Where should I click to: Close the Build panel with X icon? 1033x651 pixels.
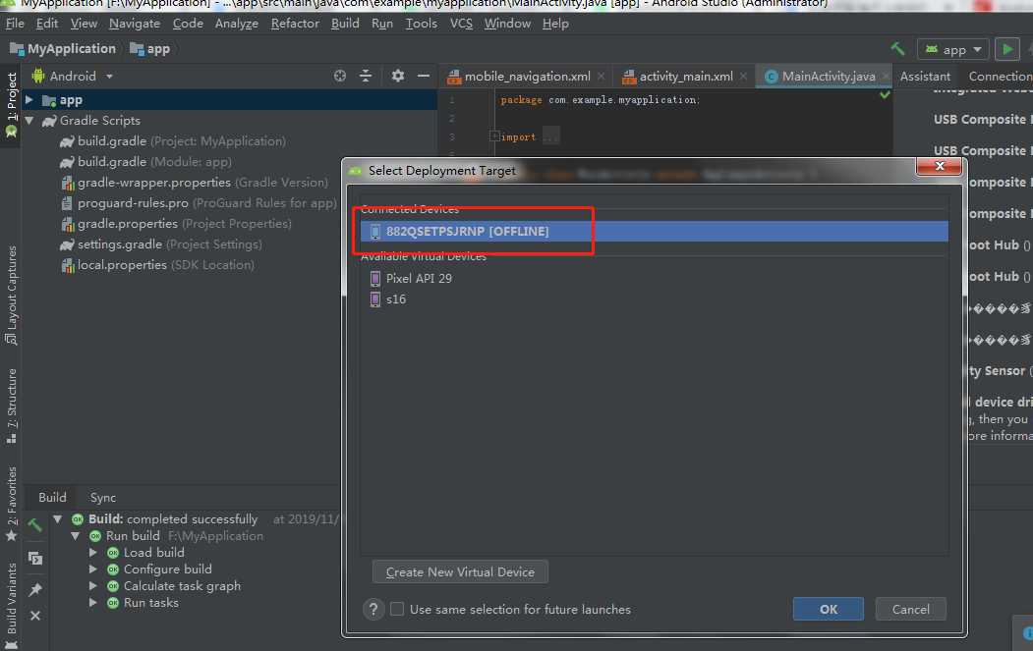point(35,616)
